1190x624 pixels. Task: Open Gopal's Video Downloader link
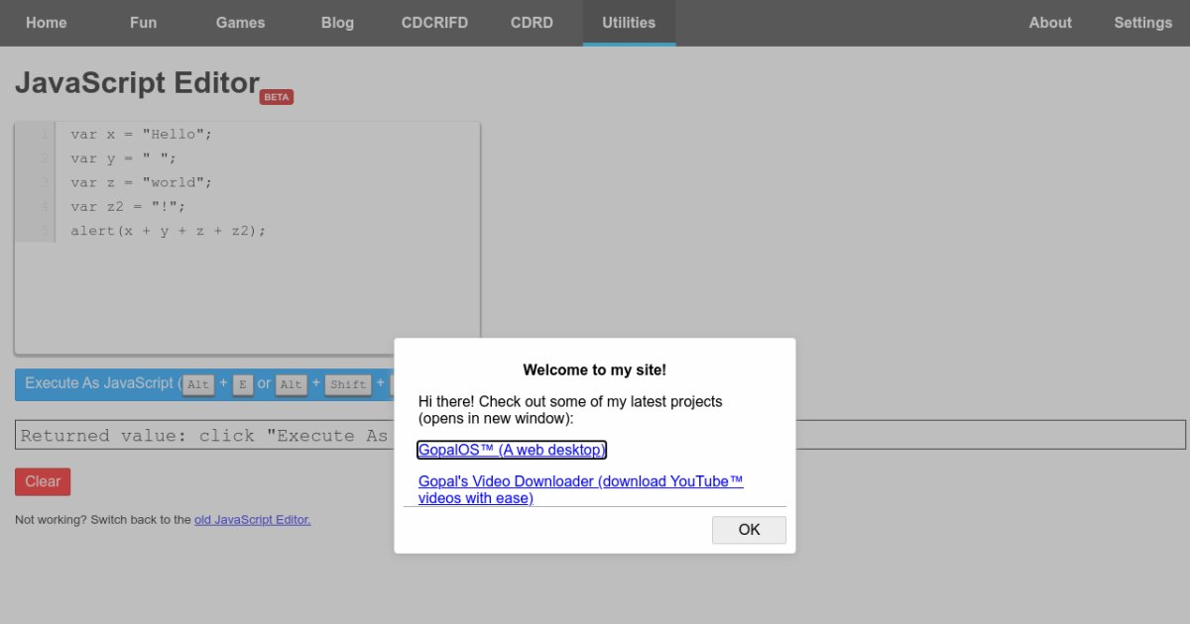[581, 489]
